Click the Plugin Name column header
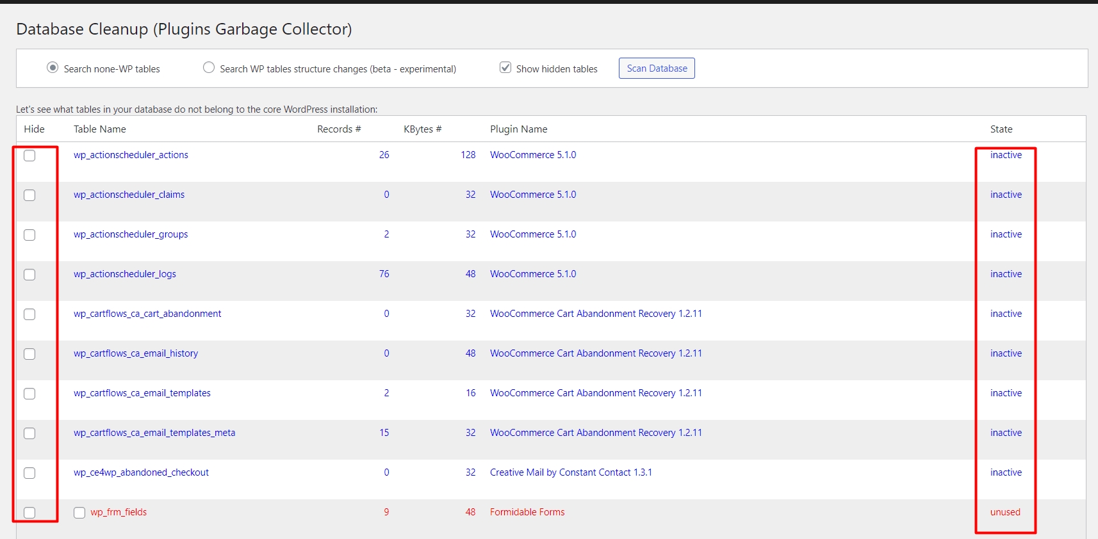Image resolution: width=1098 pixels, height=539 pixels. (x=519, y=129)
